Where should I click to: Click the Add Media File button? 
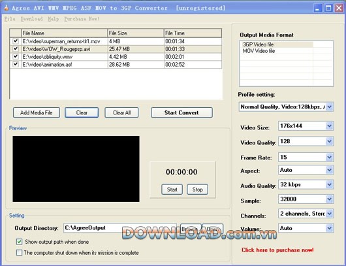coord(37,112)
